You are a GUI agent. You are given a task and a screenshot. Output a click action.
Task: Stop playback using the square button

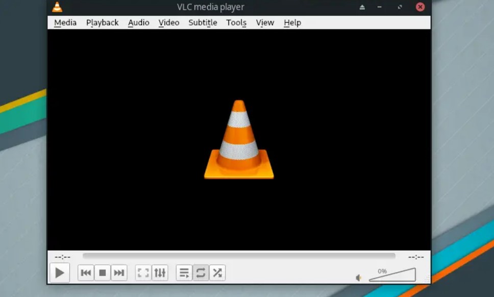pos(103,273)
